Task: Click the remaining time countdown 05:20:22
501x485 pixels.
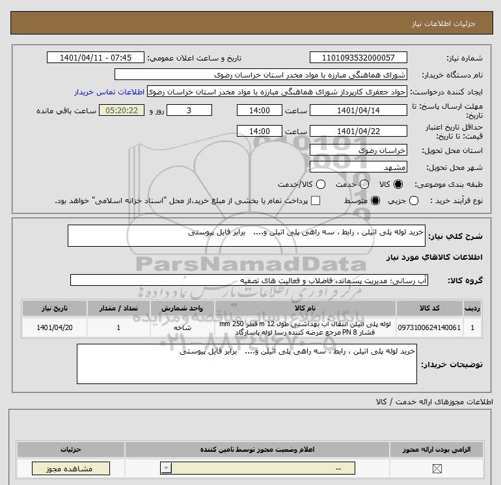Action: tap(122, 110)
